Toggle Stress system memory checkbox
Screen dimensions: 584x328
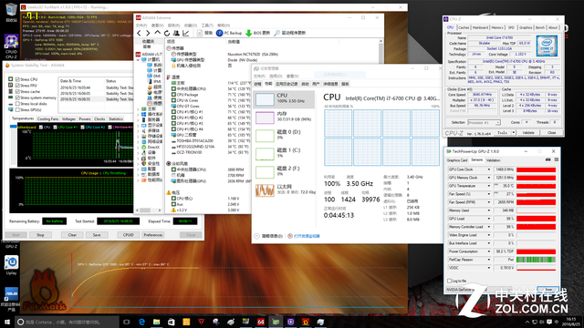(17, 97)
